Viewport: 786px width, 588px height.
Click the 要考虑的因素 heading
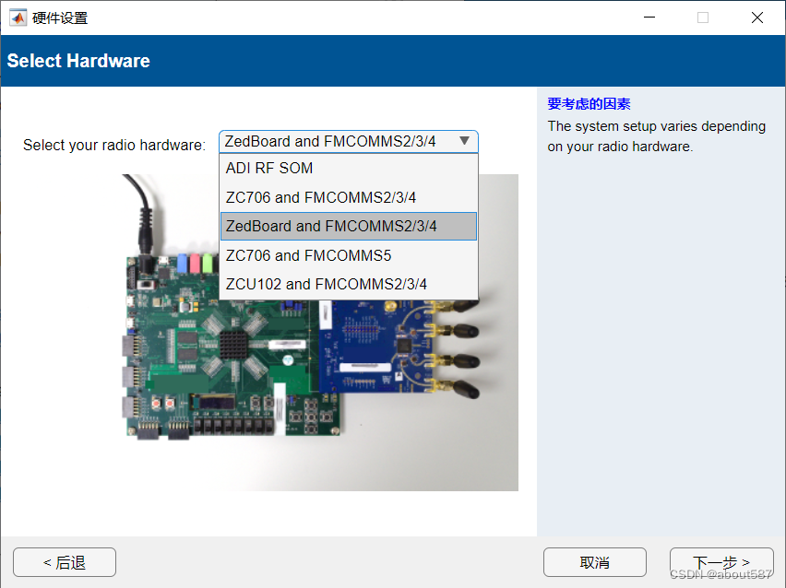[x=589, y=103]
